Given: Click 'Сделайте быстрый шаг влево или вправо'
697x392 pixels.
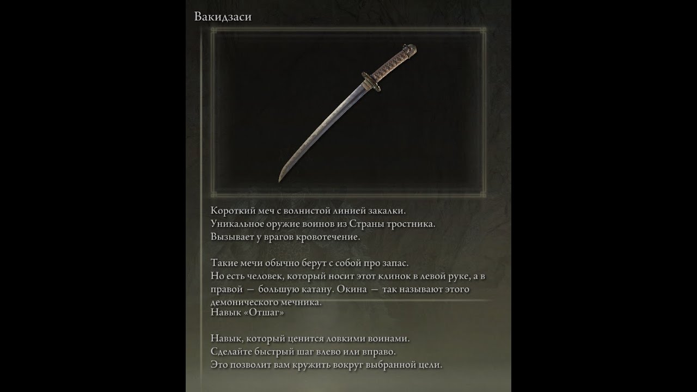Looking at the screenshot, I should coord(303,352).
